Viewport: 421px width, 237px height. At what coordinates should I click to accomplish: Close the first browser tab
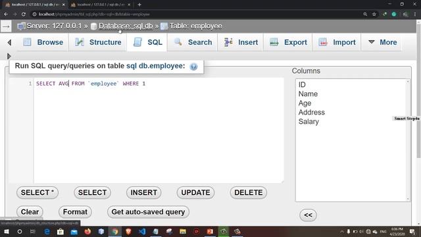point(63,5)
